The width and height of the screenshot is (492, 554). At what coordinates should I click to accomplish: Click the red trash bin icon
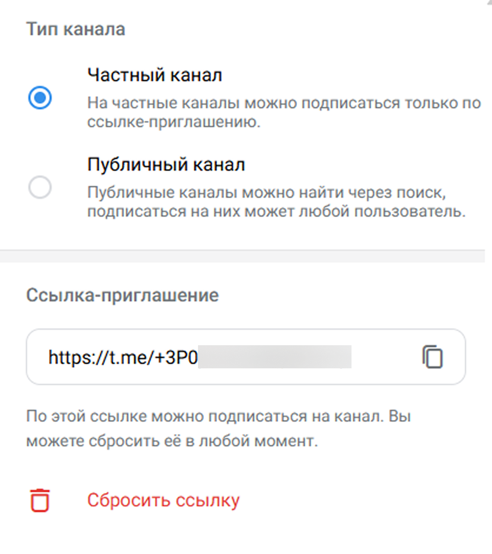(x=40, y=501)
